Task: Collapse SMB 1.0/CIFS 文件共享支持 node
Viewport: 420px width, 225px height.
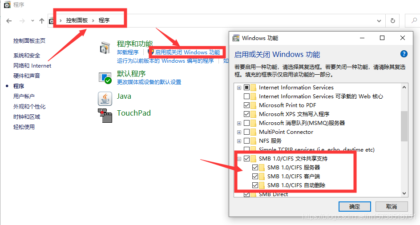Action: point(239,159)
